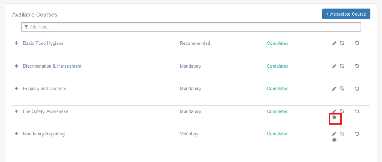This screenshot has width=382, height=162.
Task: Reset the Fire Safety Awareness progress
Action: coord(357,111)
